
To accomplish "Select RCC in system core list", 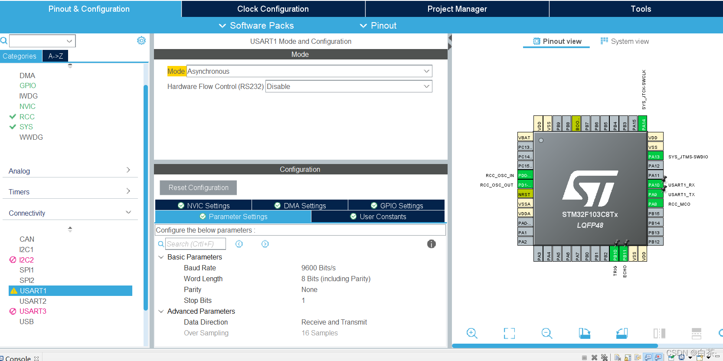I will click(x=27, y=117).
